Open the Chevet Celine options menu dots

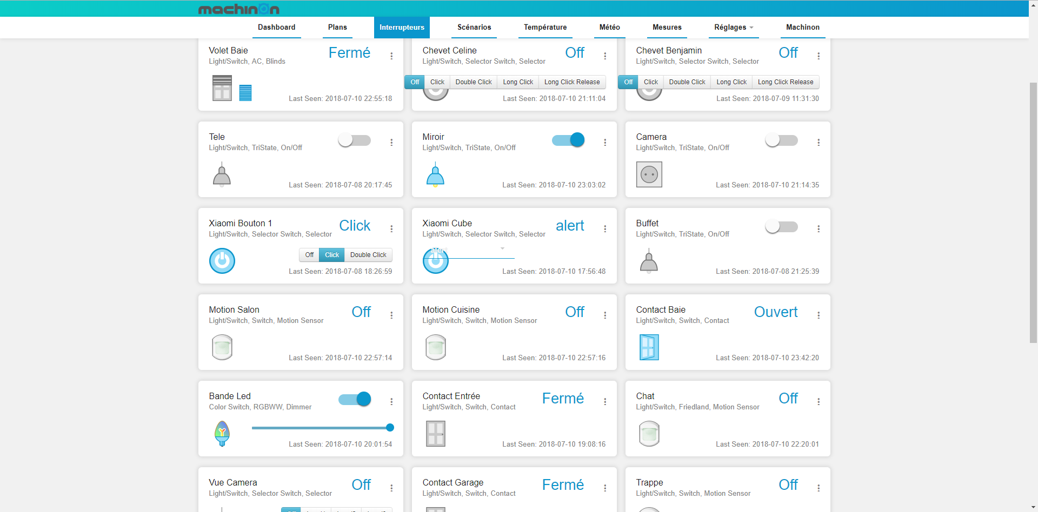point(605,56)
